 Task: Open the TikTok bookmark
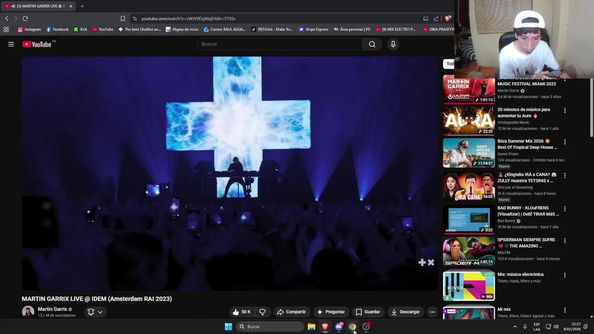tap(272, 29)
